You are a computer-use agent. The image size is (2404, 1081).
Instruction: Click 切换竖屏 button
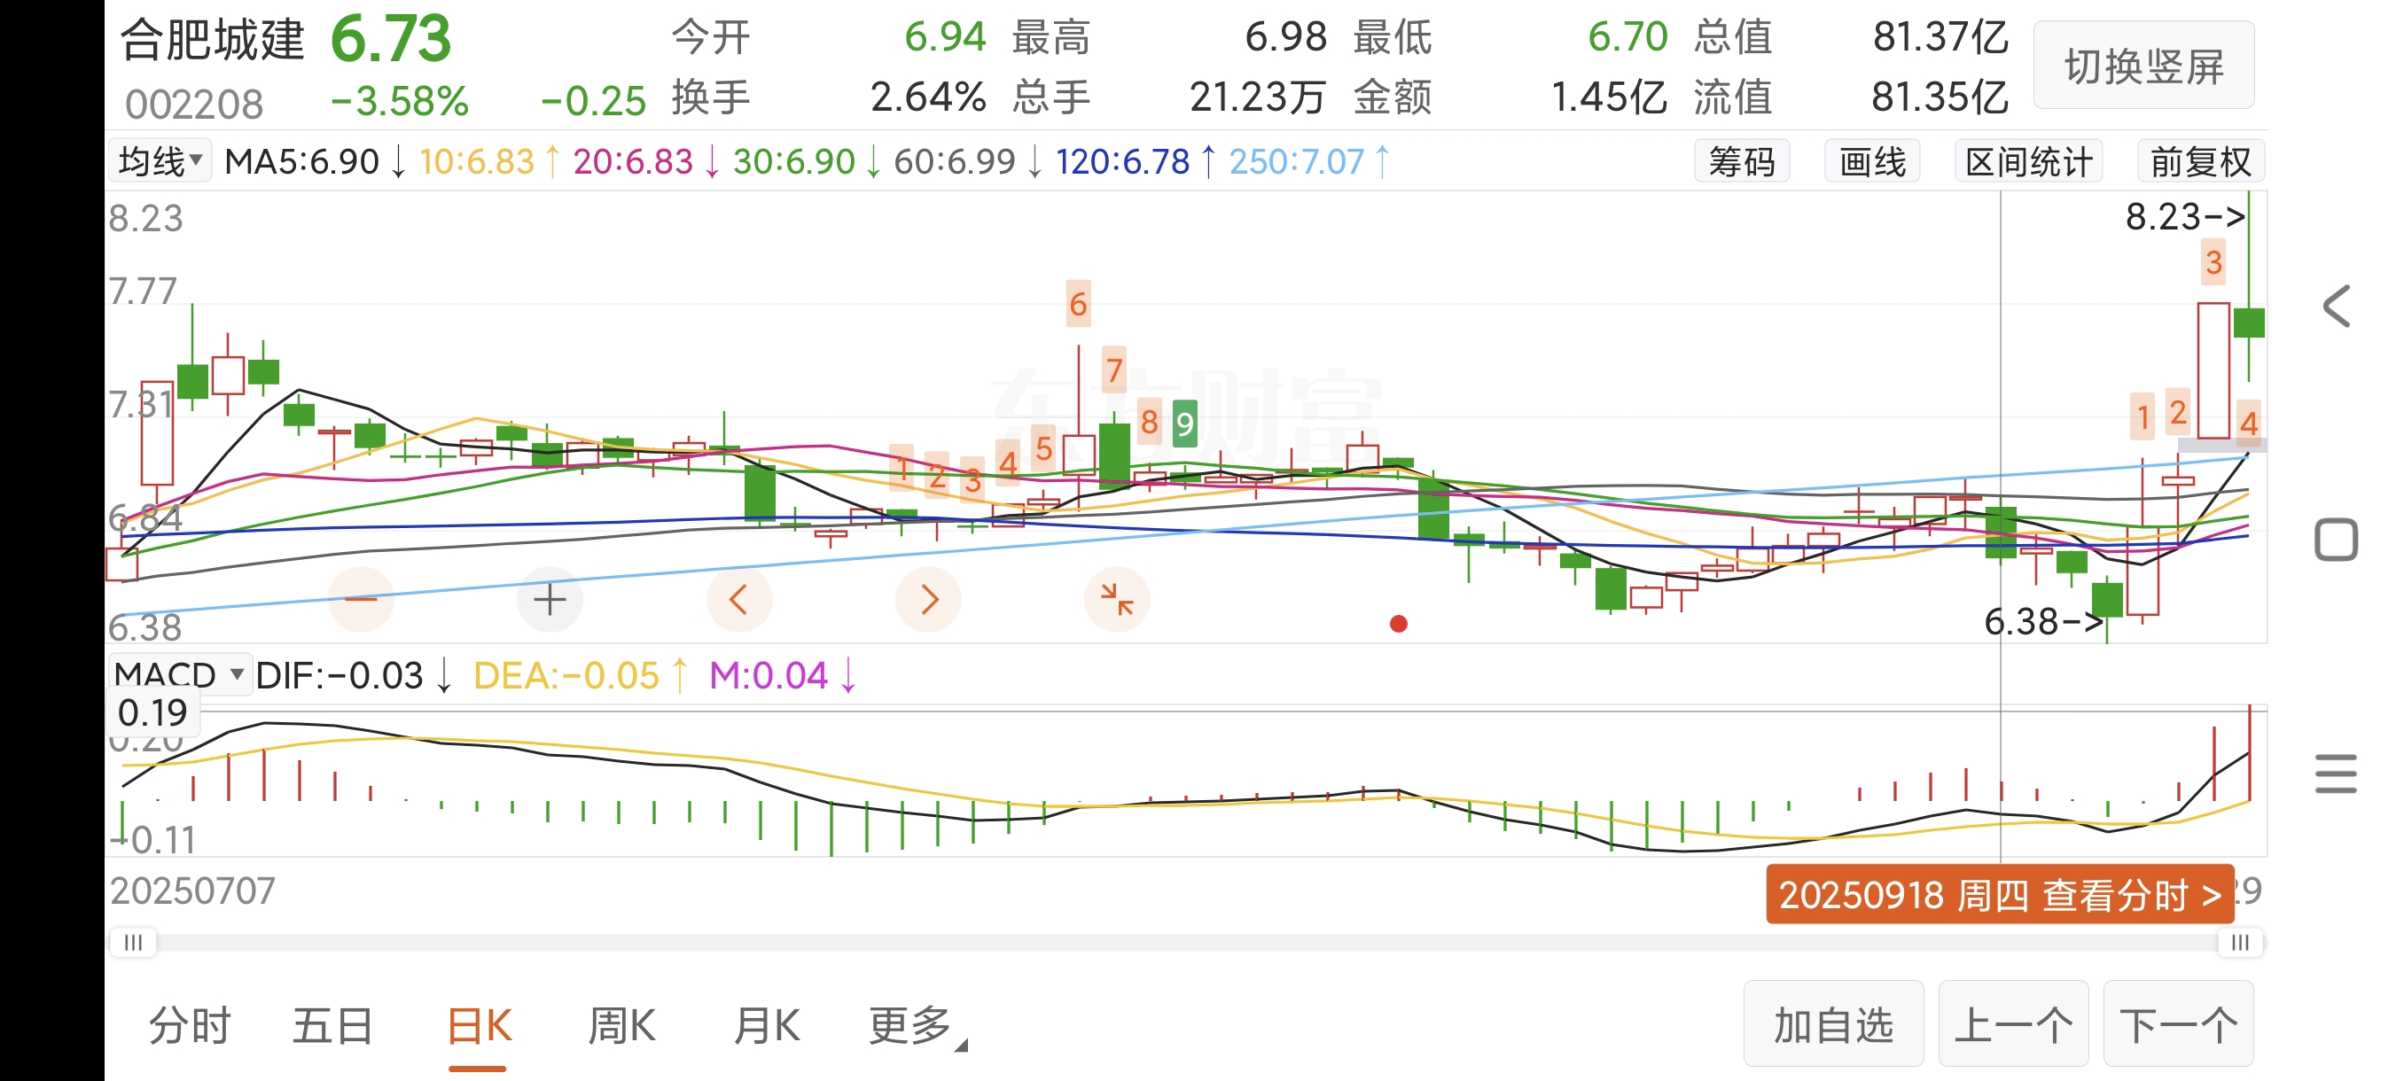(2143, 66)
